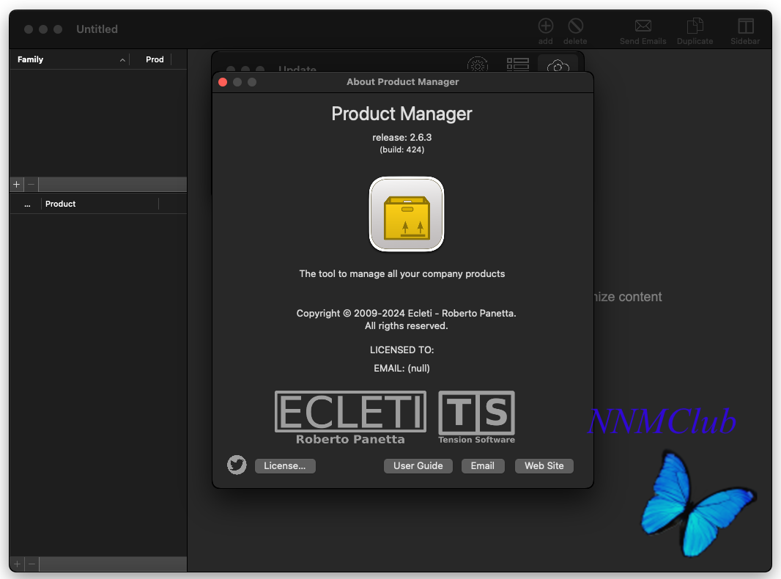The width and height of the screenshot is (781, 579).
Task: Sort by the Family column header
Action: click(70, 59)
